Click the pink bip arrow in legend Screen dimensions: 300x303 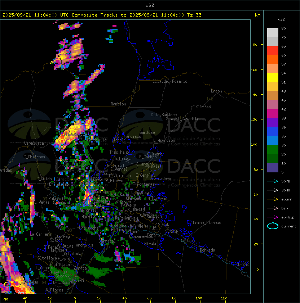273,208
